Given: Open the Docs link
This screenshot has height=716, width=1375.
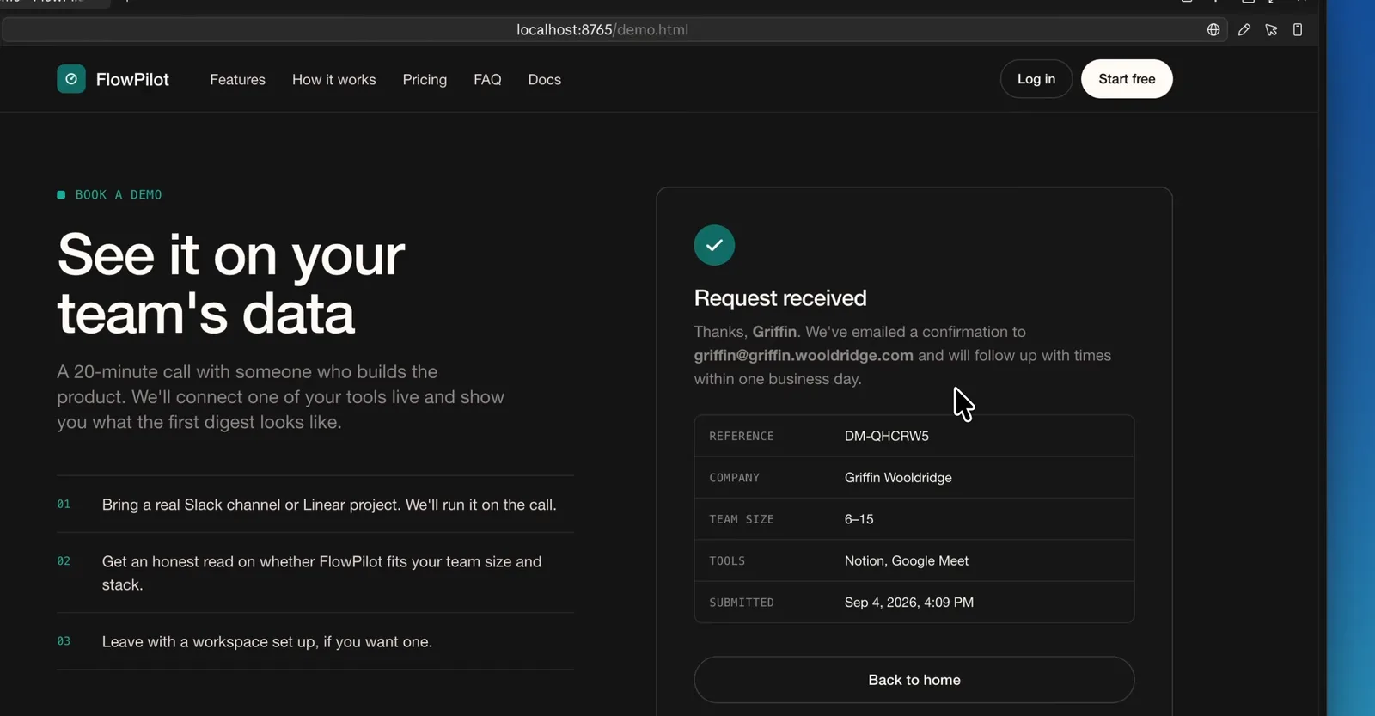Looking at the screenshot, I should (x=545, y=79).
